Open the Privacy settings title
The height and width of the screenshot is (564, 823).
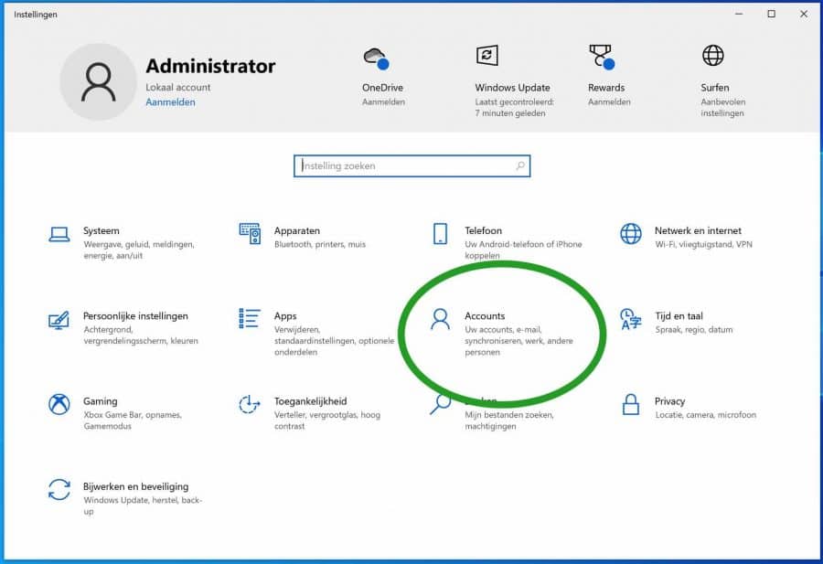[669, 401]
